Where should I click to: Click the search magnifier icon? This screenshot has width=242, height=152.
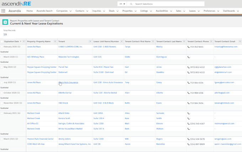pyautogui.click(x=131, y=4)
